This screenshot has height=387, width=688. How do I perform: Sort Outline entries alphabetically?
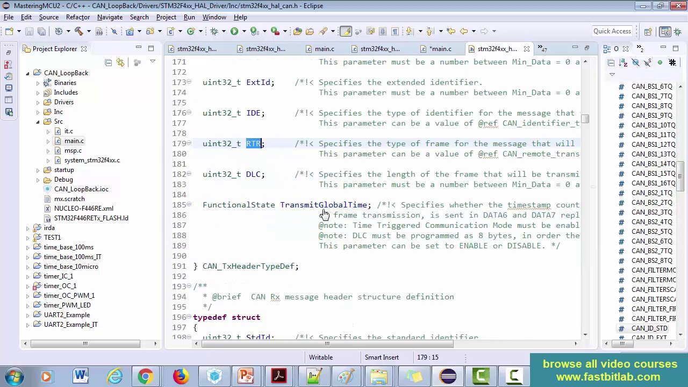623,62
